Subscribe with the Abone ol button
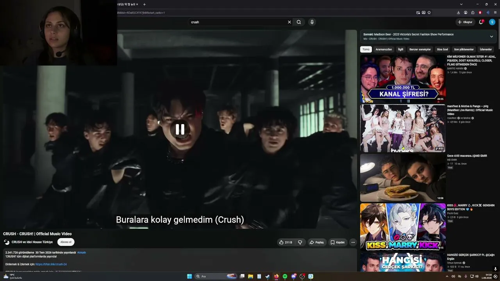 (66, 242)
